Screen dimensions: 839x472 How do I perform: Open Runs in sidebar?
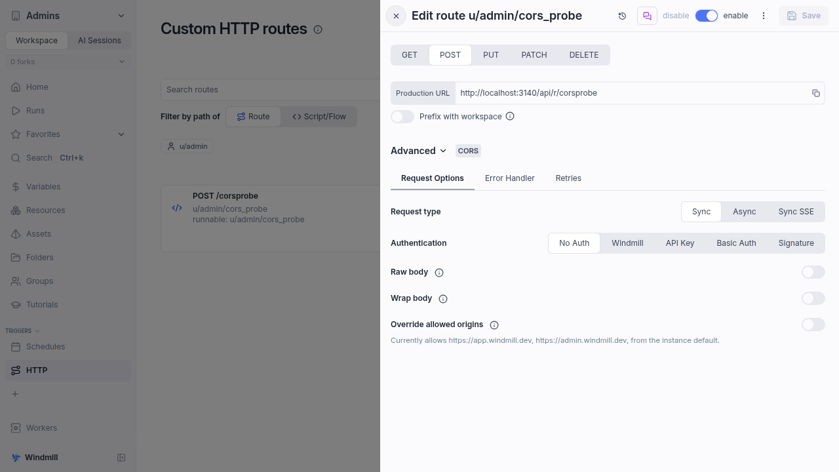68,111
